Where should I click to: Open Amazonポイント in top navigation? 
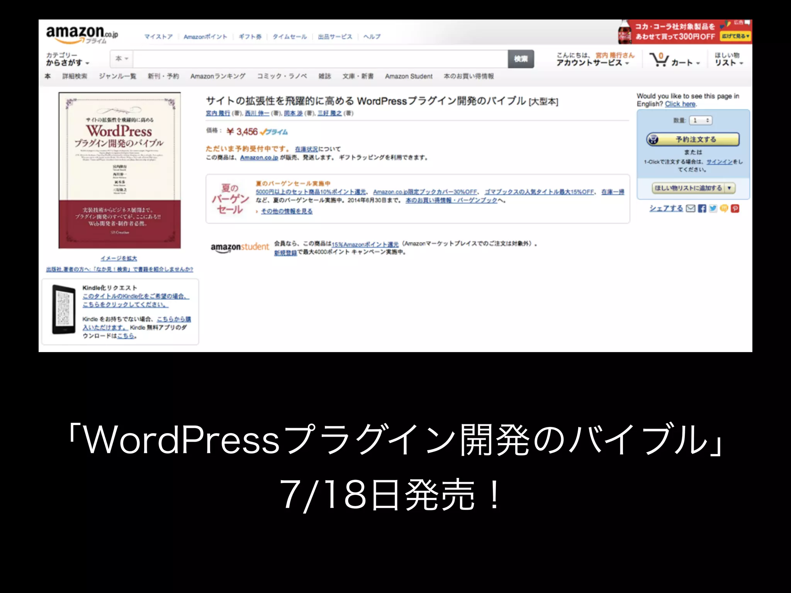tap(205, 37)
